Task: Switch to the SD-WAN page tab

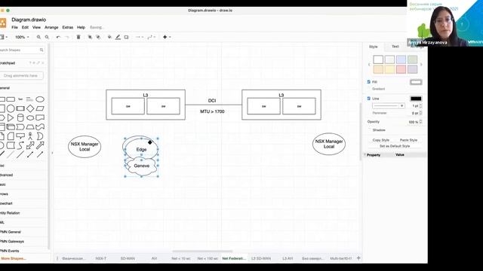Action: click(x=128, y=258)
